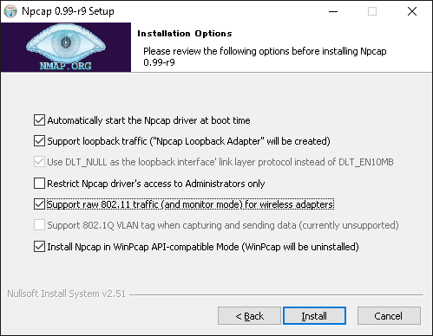This screenshot has width=433, height=336.
Task: Click the greyed-out maximize window button
Action: click(372, 11)
